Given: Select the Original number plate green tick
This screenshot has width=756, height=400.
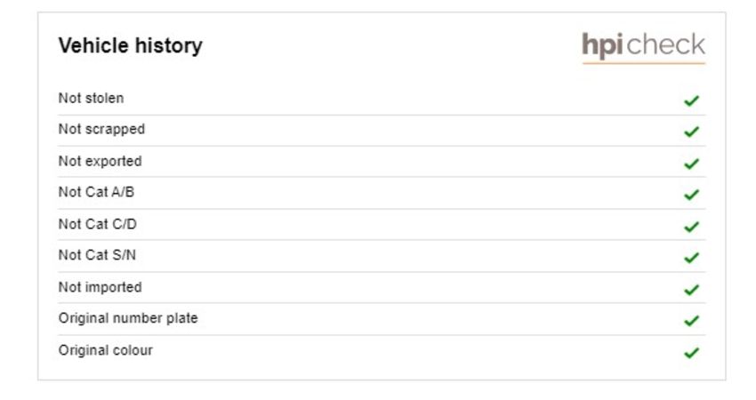Looking at the screenshot, I should click(691, 321).
